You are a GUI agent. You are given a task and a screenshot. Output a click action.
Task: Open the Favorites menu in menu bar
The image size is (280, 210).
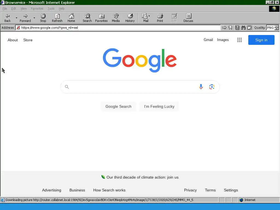pos(37,8)
